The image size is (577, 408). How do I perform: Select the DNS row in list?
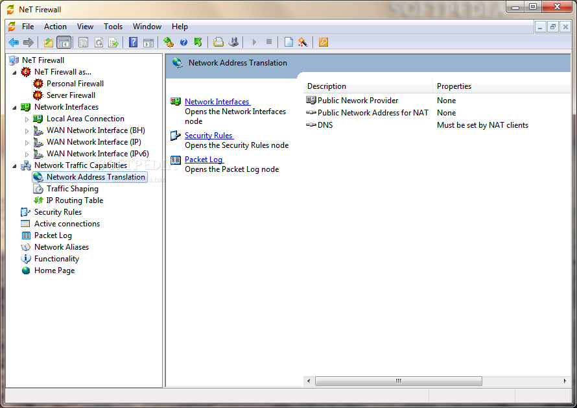[x=325, y=125]
